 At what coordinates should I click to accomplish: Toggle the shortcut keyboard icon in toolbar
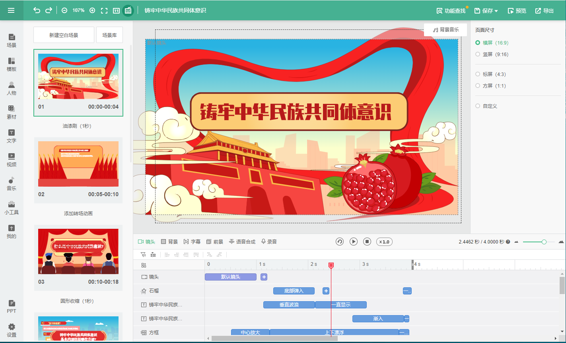(x=128, y=10)
